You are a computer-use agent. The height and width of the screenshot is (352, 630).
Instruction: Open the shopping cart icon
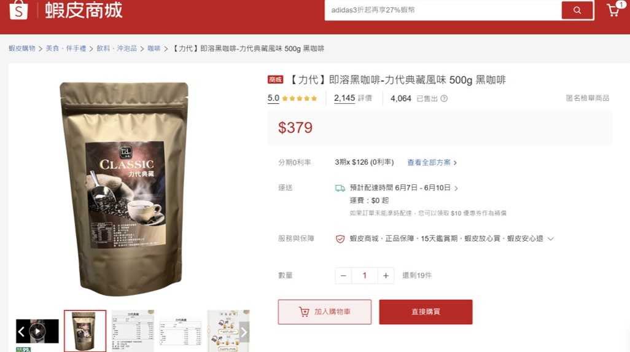point(613,10)
